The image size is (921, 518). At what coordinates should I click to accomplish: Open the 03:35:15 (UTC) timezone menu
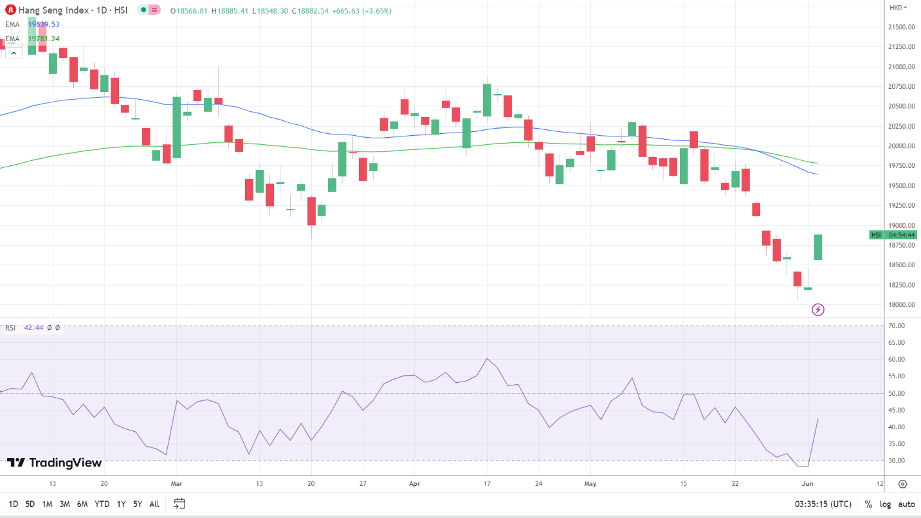tap(823, 504)
